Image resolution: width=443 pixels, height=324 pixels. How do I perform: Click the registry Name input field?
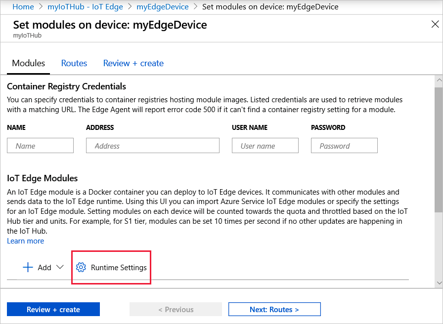pos(40,145)
